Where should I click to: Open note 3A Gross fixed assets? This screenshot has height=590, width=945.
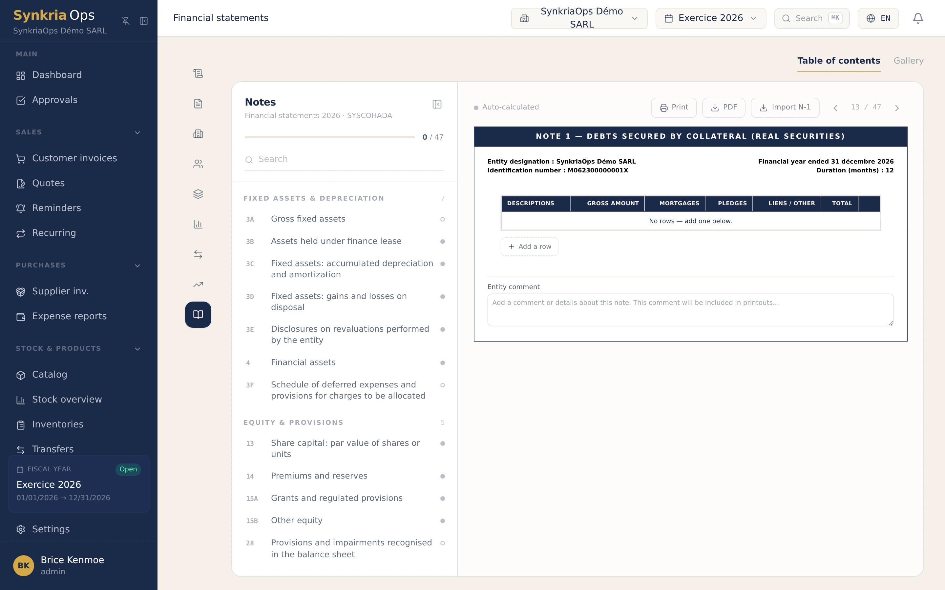(344, 219)
